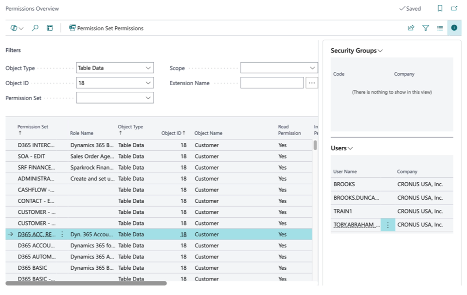Image resolution: width=467 pixels, height=295 pixels.
Task: Click Object ID 18 link in selected row
Action: (183, 234)
